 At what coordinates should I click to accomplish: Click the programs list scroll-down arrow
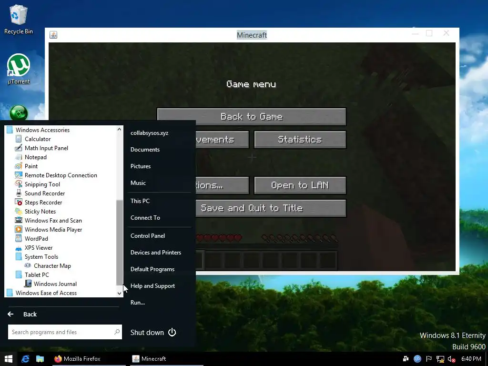(x=119, y=293)
